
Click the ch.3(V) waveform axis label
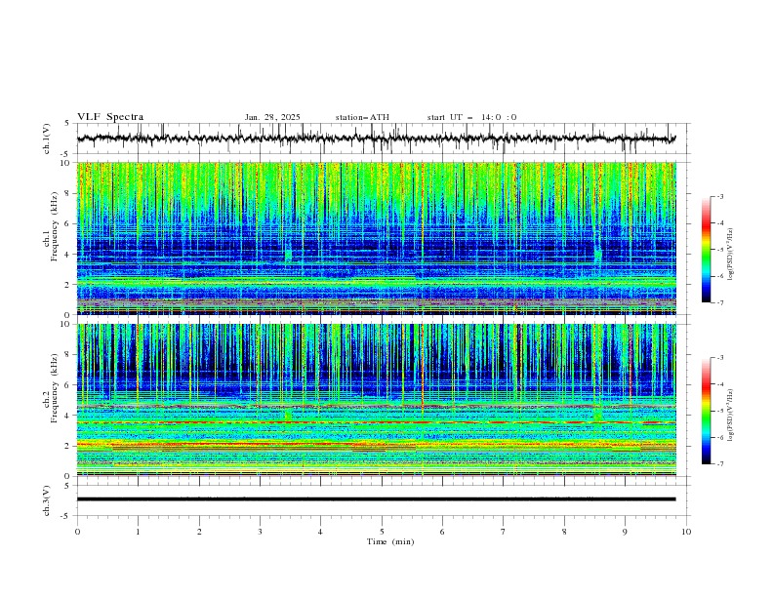[x=47, y=500]
